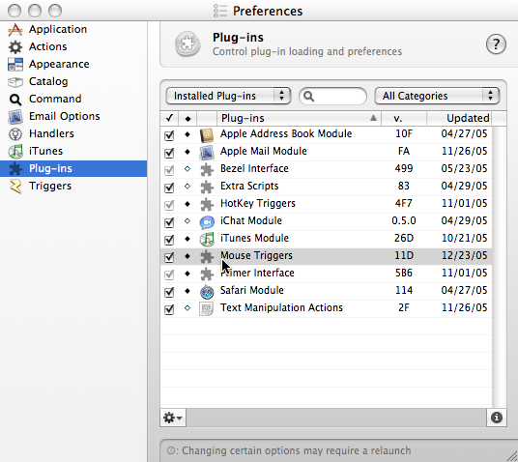Click the Safari Module compass icon
518x462 pixels.
point(207,292)
